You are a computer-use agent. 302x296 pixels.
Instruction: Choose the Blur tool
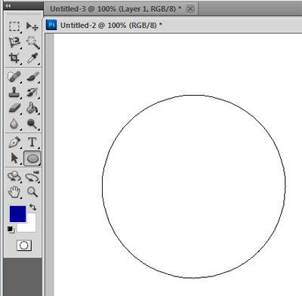[x=14, y=124]
